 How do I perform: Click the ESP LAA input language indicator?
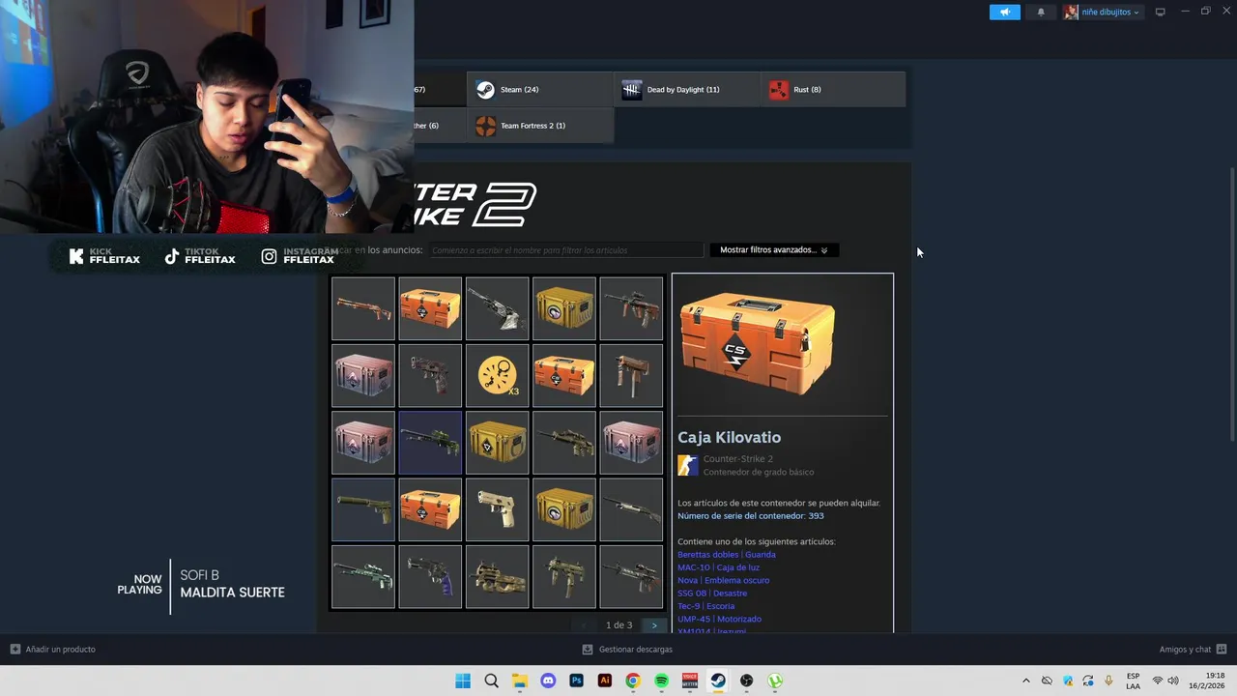[x=1133, y=681]
